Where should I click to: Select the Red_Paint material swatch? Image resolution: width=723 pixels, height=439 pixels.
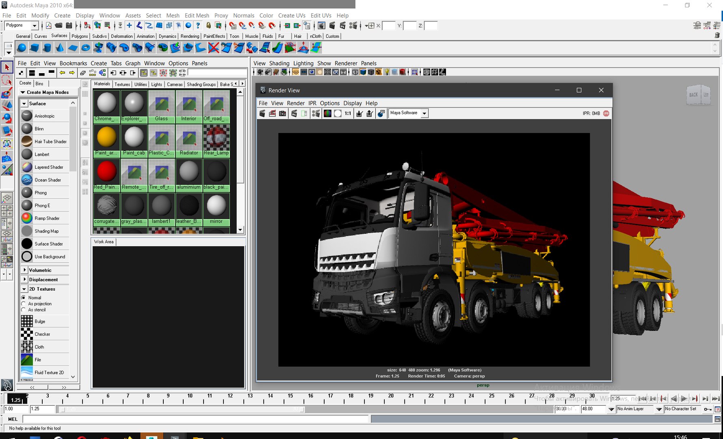[106, 175]
